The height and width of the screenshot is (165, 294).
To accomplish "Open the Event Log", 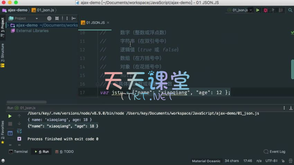I will 275,152.
